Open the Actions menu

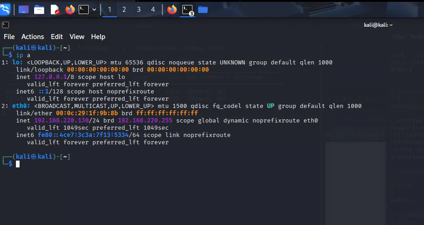[x=33, y=37]
